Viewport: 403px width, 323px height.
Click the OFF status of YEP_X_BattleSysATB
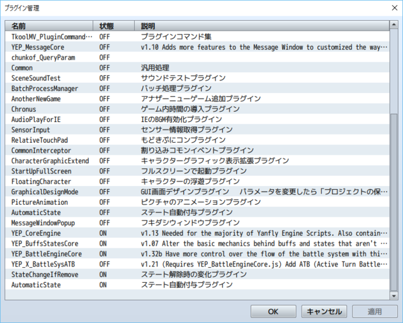click(105, 265)
